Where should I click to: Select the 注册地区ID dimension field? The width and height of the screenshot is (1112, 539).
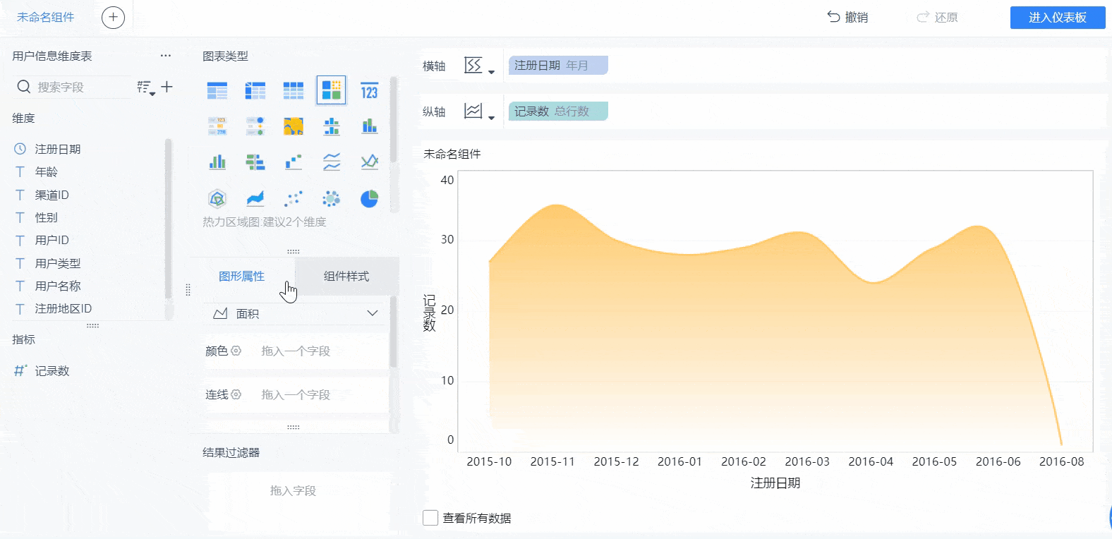64,308
